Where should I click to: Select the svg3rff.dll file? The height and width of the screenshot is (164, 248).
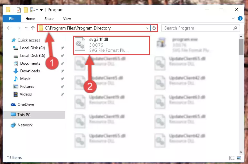tap(112, 45)
